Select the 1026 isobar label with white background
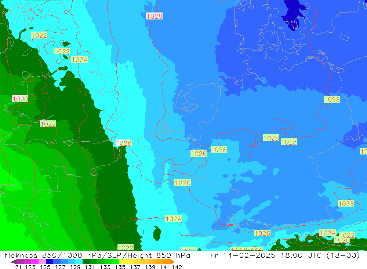The height and width of the screenshot is (269, 367). click(x=124, y=143)
